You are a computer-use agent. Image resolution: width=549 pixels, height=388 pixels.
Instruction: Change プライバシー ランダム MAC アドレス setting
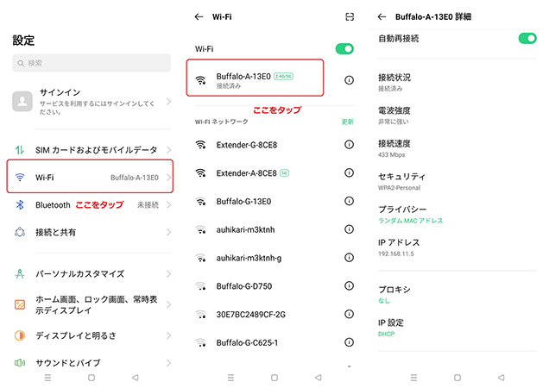click(457, 215)
